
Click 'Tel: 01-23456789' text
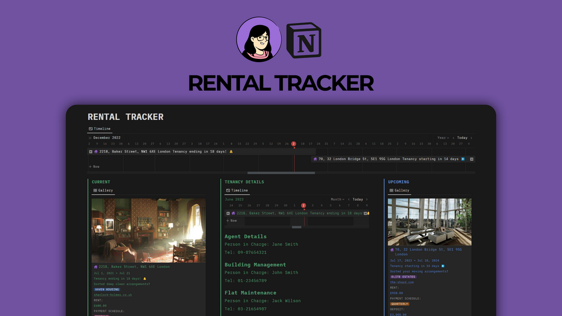(x=245, y=281)
